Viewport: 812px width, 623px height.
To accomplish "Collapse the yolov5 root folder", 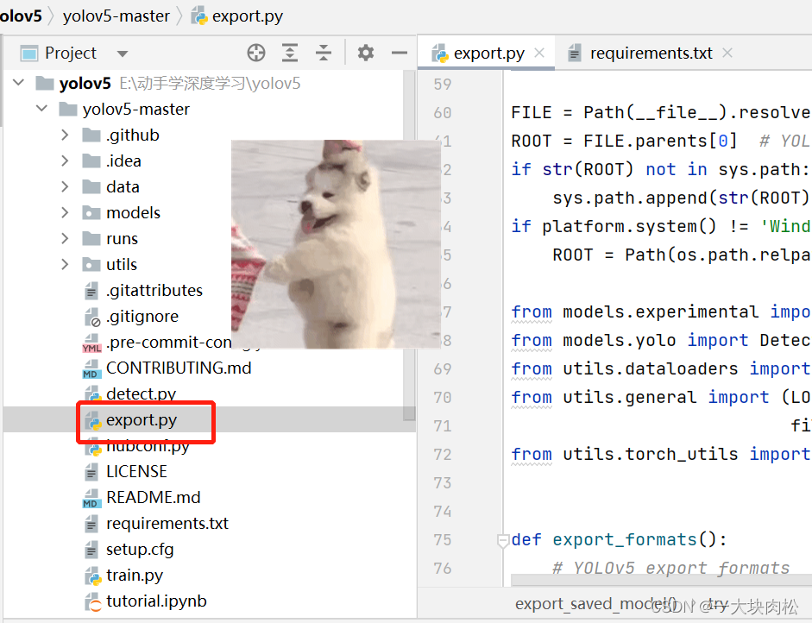I will pos(19,82).
